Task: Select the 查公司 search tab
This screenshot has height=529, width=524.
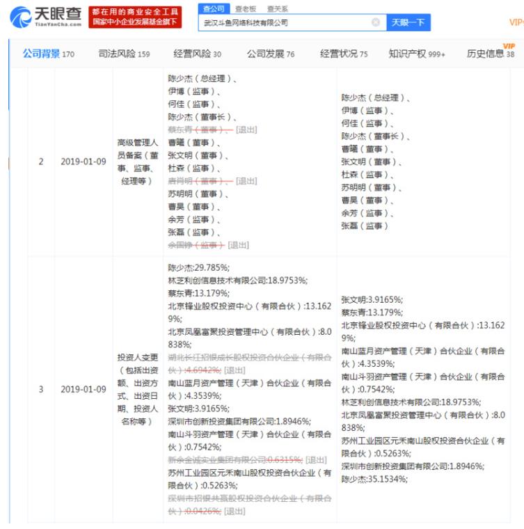Action: (x=214, y=9)
